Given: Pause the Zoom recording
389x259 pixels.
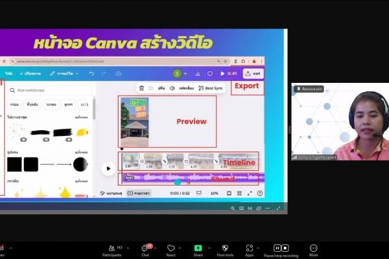Looking at the screenshot, I should tap(277, 248).
